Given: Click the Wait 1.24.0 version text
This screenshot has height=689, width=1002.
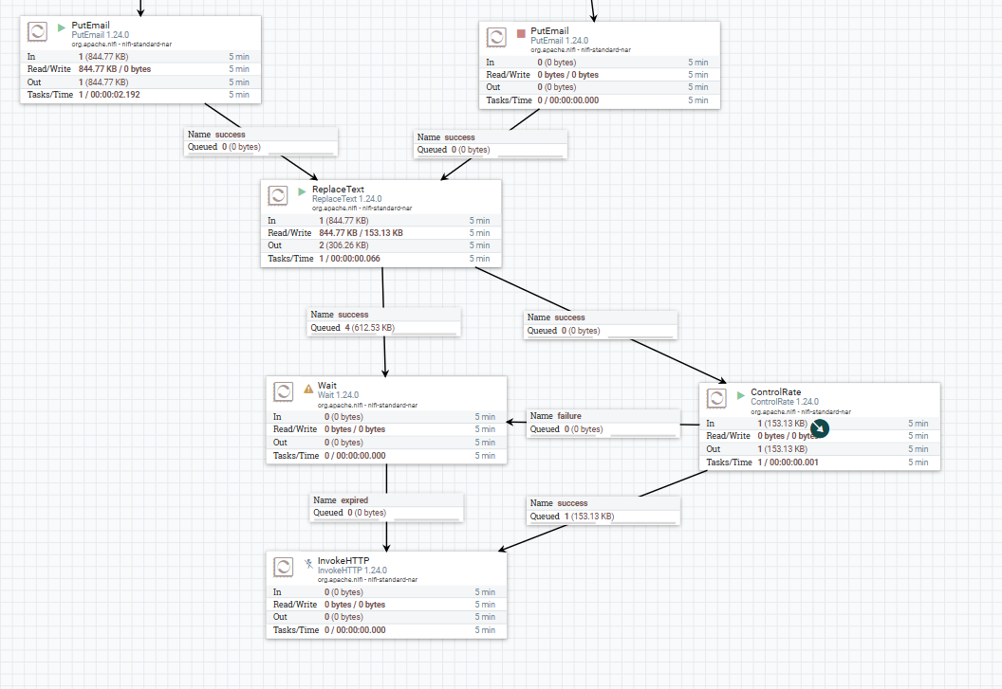Looking at the screenshot, I should pyautogui.click(x=338, y=395).
